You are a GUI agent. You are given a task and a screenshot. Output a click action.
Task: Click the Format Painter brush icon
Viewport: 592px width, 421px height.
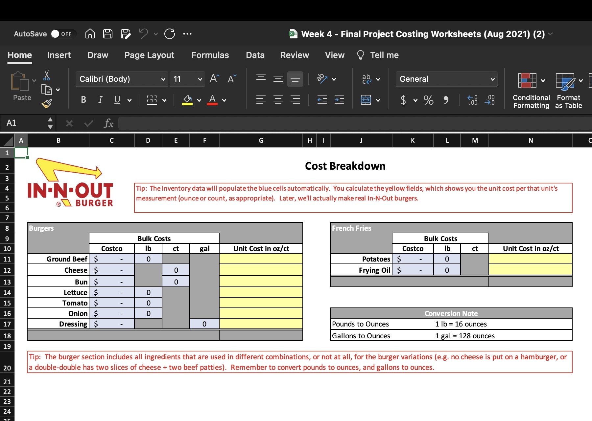[x=47, y=104]
